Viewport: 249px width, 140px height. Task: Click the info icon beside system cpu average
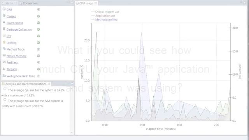pos(5,89)
